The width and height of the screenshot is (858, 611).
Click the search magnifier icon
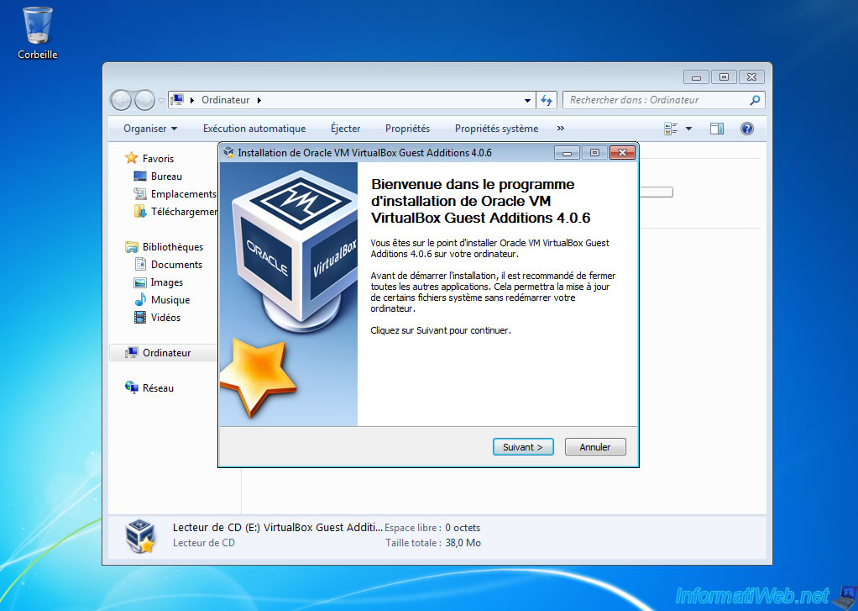754,100
